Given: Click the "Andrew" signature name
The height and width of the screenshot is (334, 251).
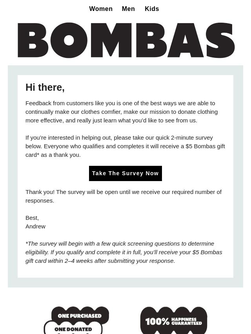Looking at the screenshot, I should click(x=35, y=226).
